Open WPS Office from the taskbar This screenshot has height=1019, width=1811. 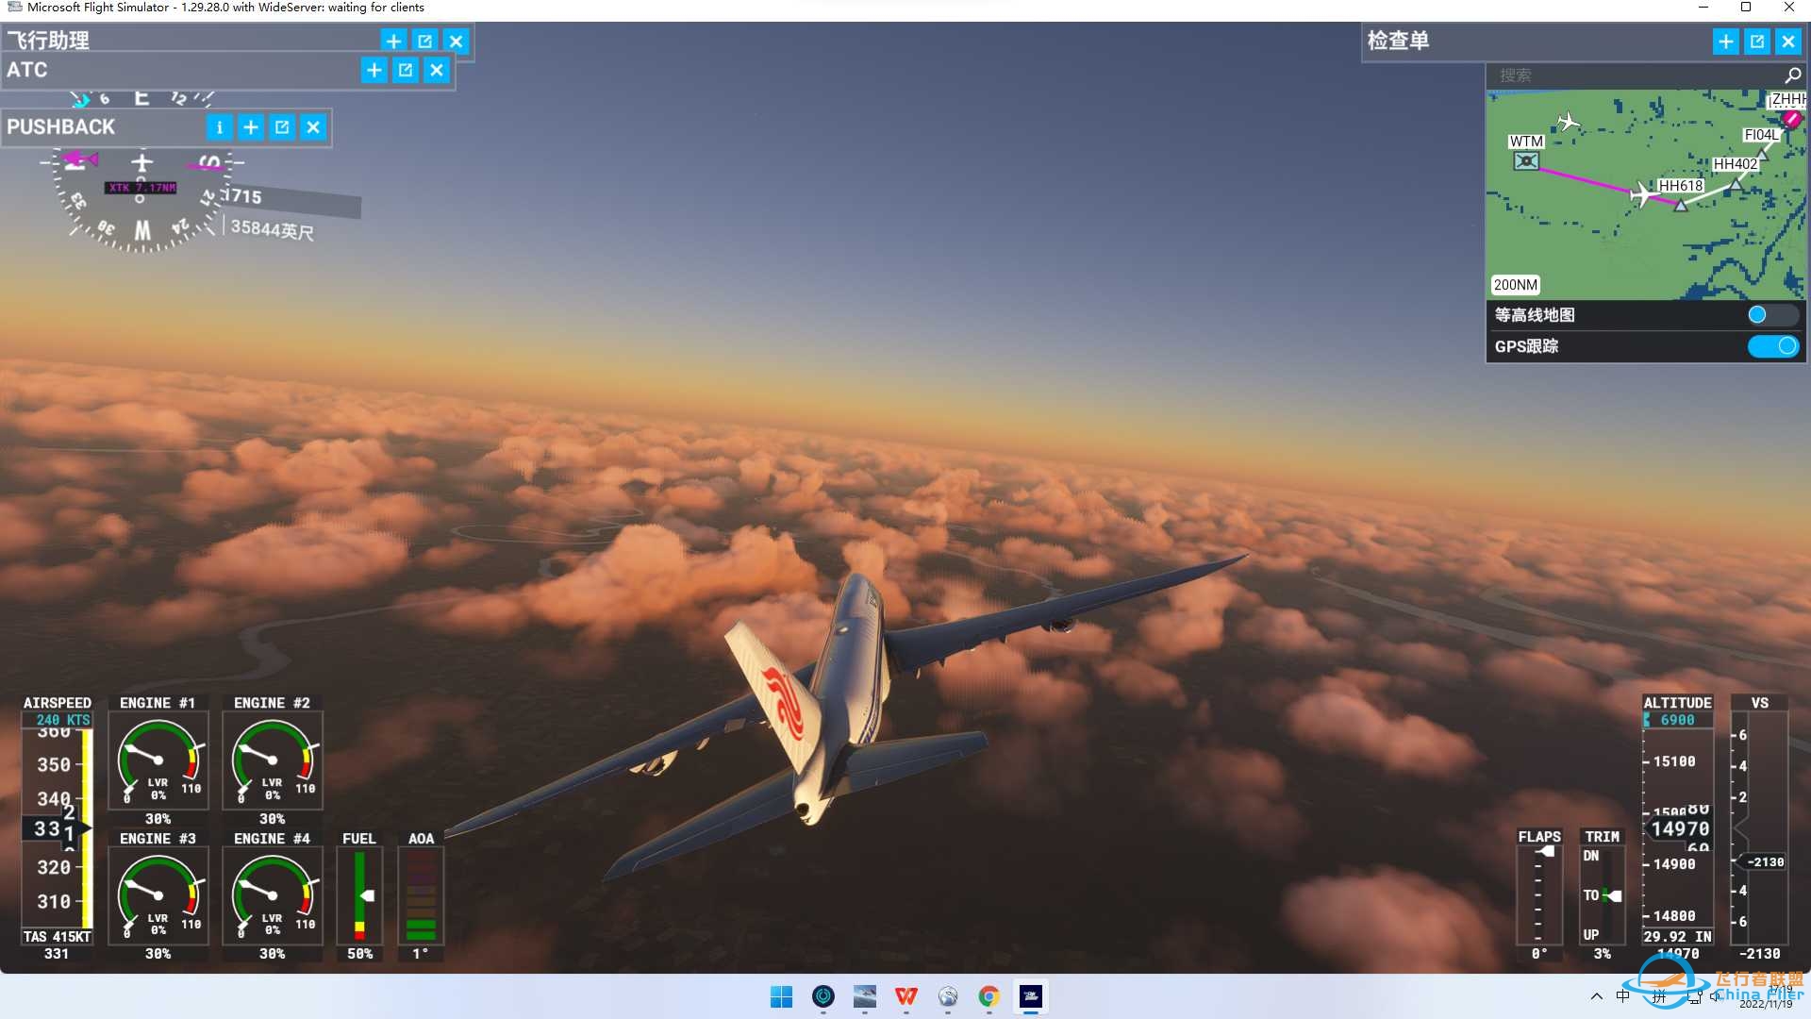pyautogui.click(x=906, y=996)
